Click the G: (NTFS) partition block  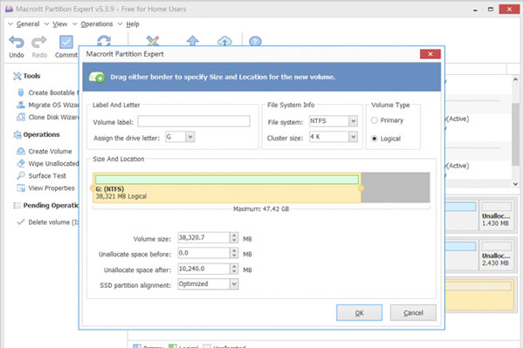227,188
